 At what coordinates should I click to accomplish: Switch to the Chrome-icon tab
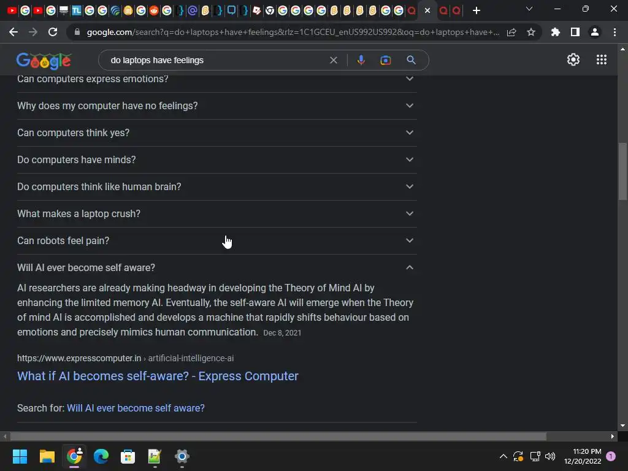click(x=270, y=11)
